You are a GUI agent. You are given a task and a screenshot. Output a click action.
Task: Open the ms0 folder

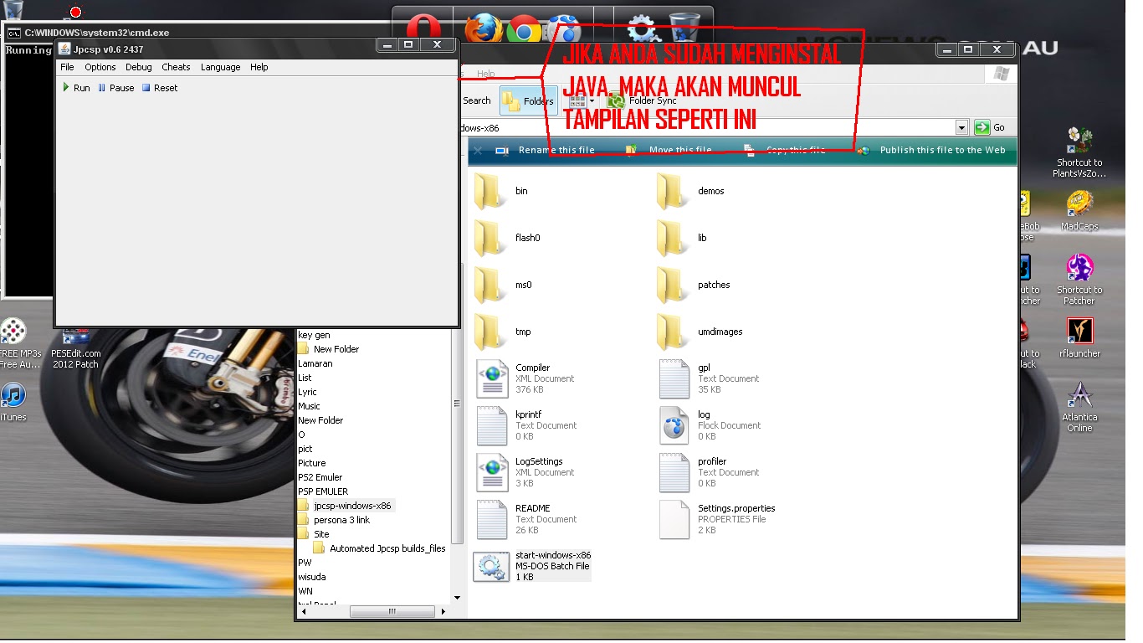click(504, 285)
